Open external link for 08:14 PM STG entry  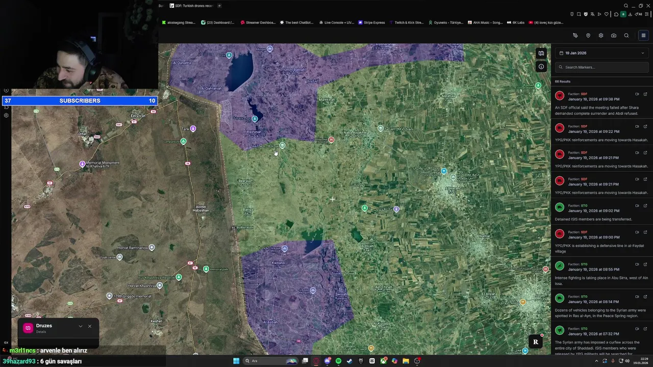click(645, 297)
